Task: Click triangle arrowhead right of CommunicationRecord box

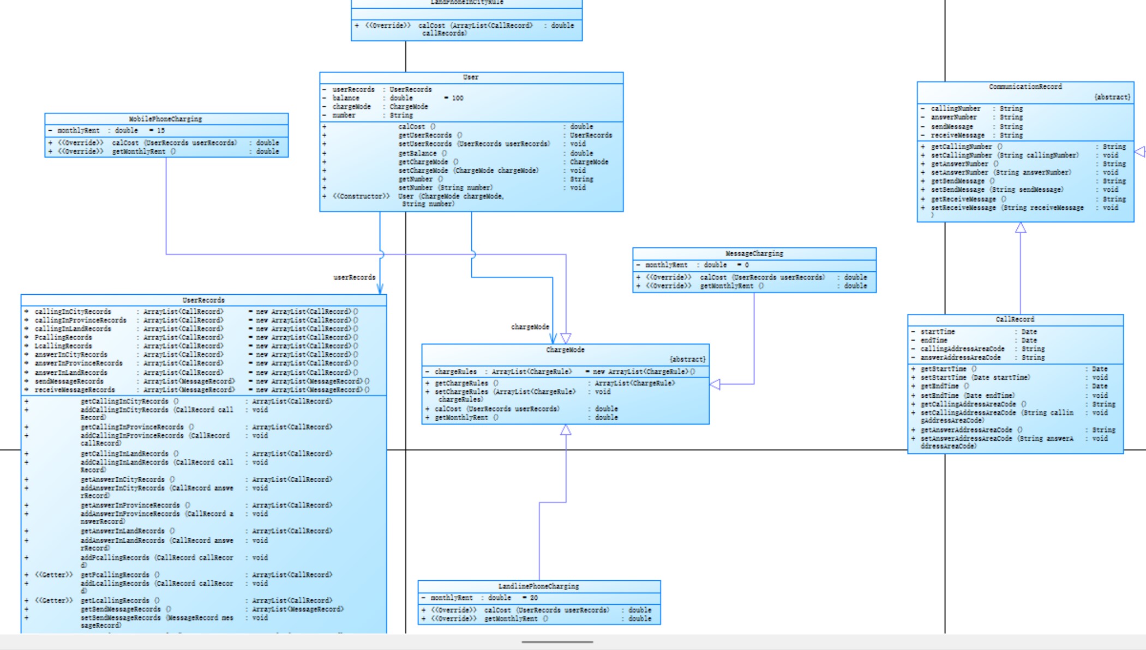Action: [x=1140, y=151]
